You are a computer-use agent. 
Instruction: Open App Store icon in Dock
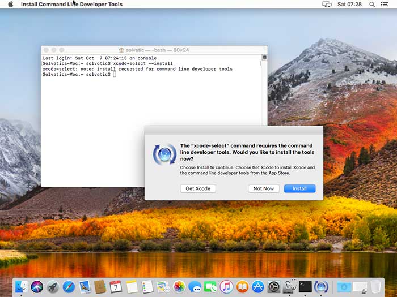click(257, 287)
